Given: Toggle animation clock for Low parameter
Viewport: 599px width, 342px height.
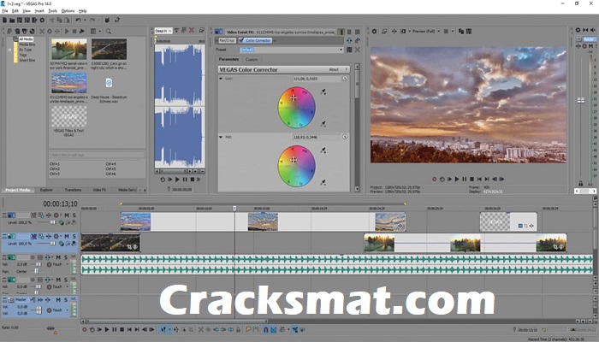Looking at the screenshot, I should pos(345,79).
